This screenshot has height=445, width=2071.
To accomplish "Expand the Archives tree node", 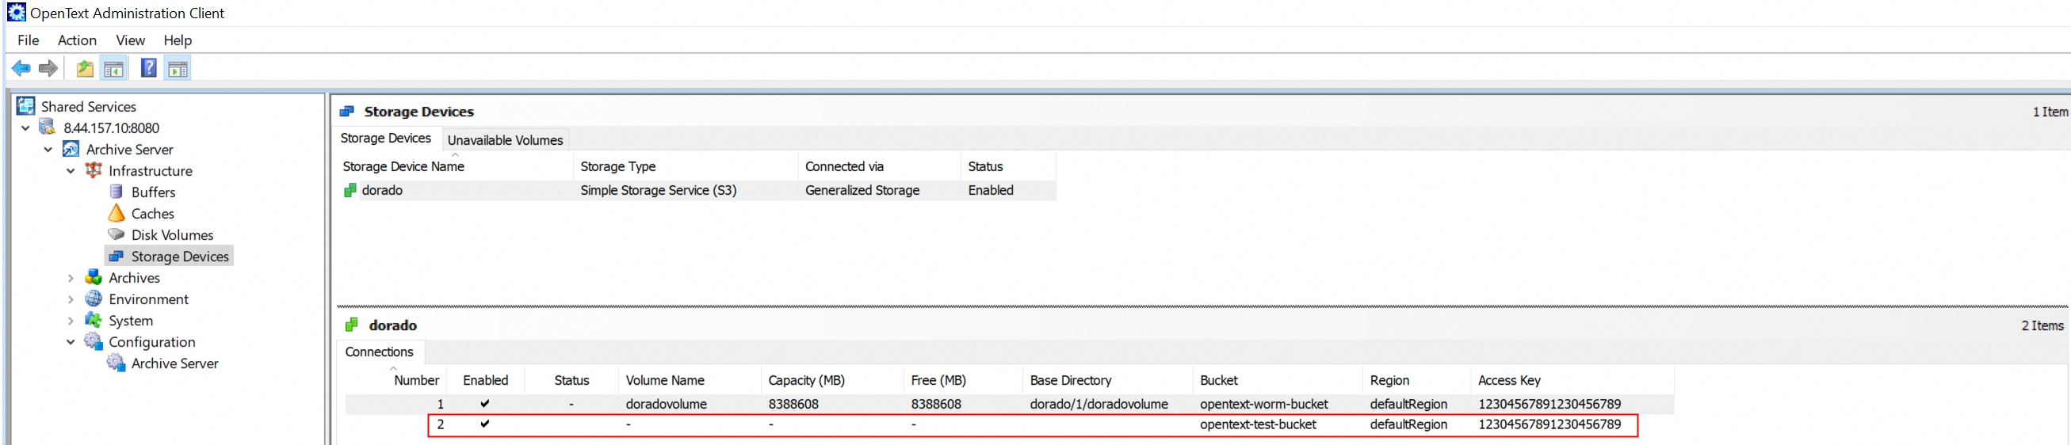I will (71, 278).
